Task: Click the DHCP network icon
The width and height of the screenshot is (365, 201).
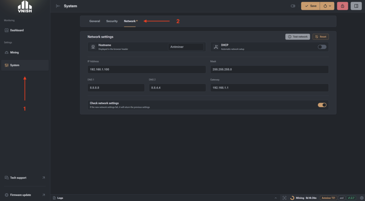Action: click(x=216, y=47)
